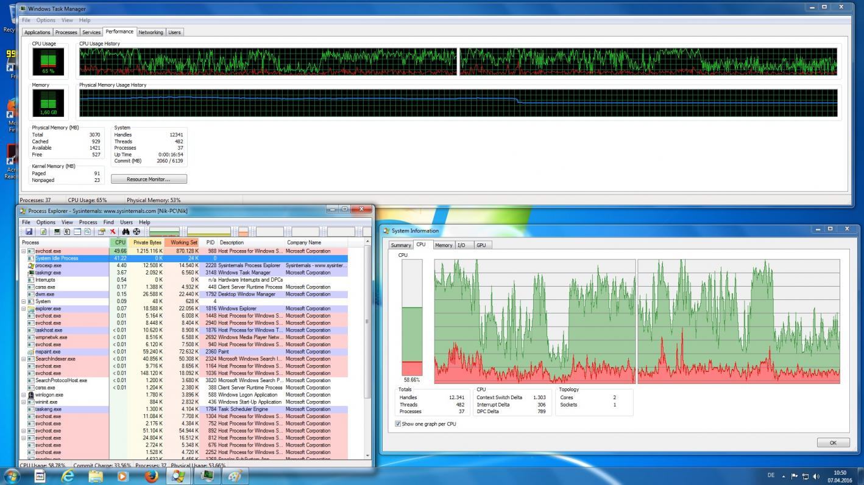Switch to Task Manager via taskbar icon
864x485 pixels.
coord(207,476)
